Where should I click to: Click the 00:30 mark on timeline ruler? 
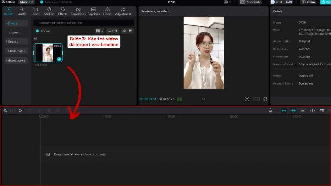234,117
